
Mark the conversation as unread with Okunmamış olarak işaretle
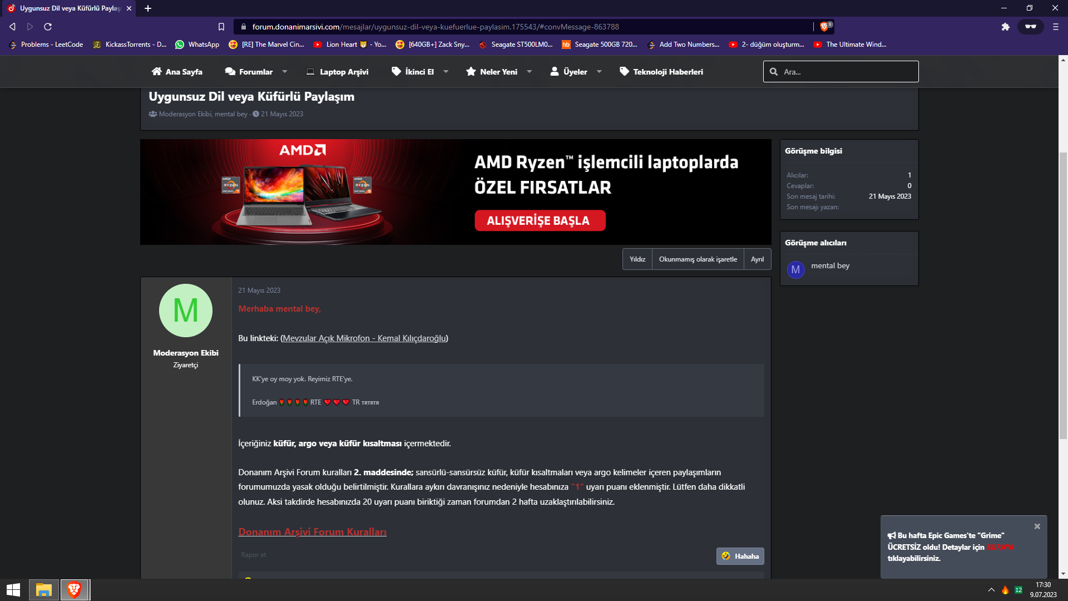(x=698, y=259)
